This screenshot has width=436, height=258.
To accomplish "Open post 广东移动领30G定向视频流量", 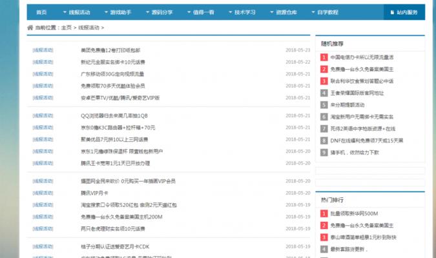I will (x=112, y=74).
